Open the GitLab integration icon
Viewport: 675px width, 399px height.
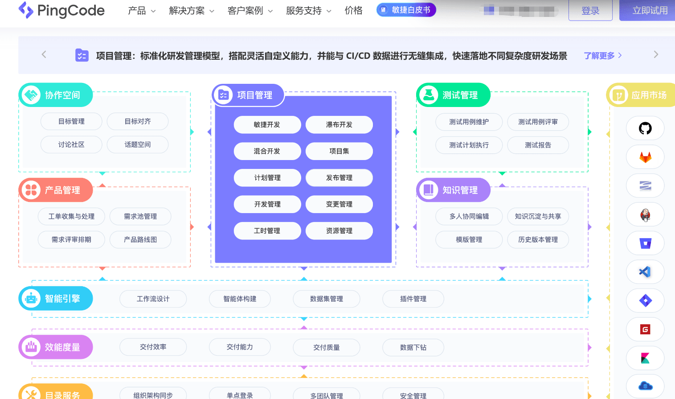645,157
